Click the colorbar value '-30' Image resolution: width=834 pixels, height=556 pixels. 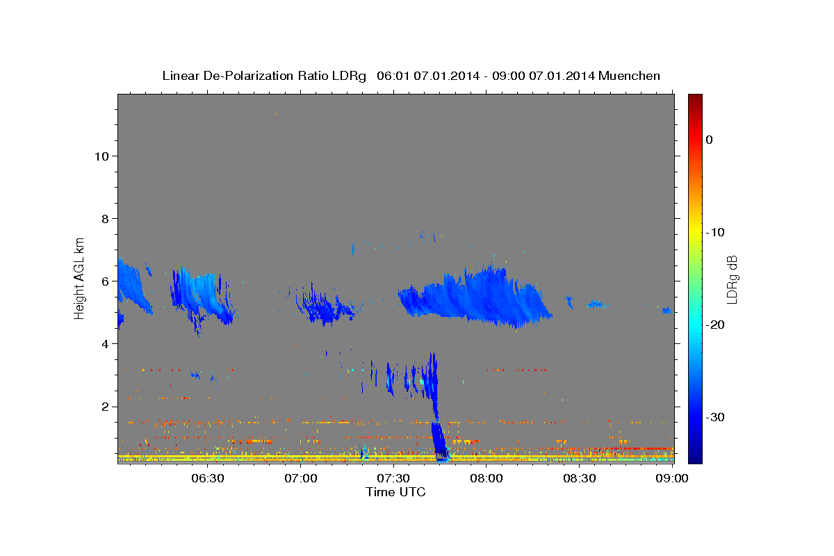pyautogui.click(x=715, y=417)
